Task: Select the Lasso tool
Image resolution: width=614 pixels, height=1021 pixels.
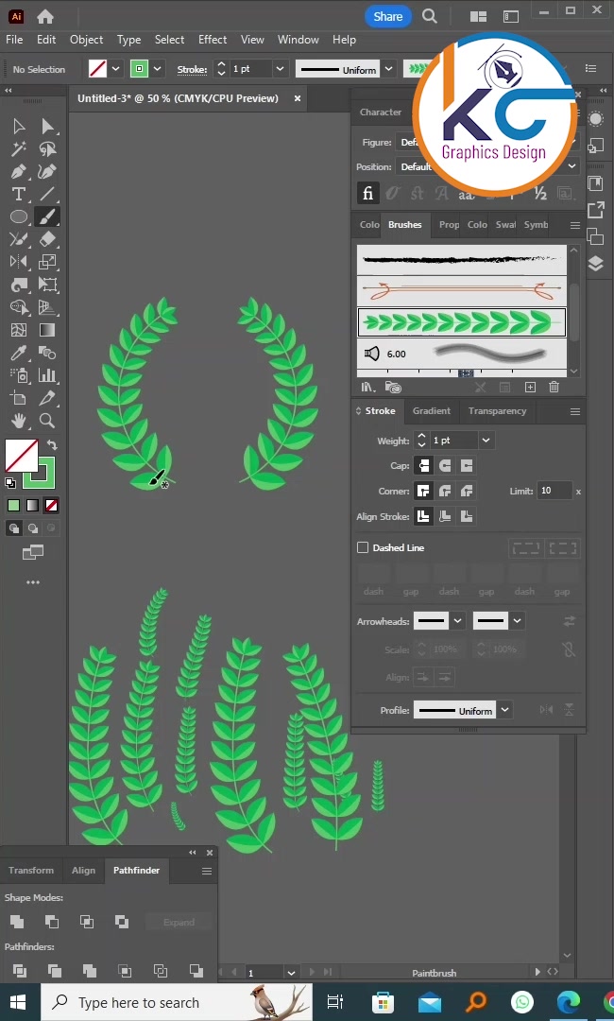Action: (x=47, y=149)
